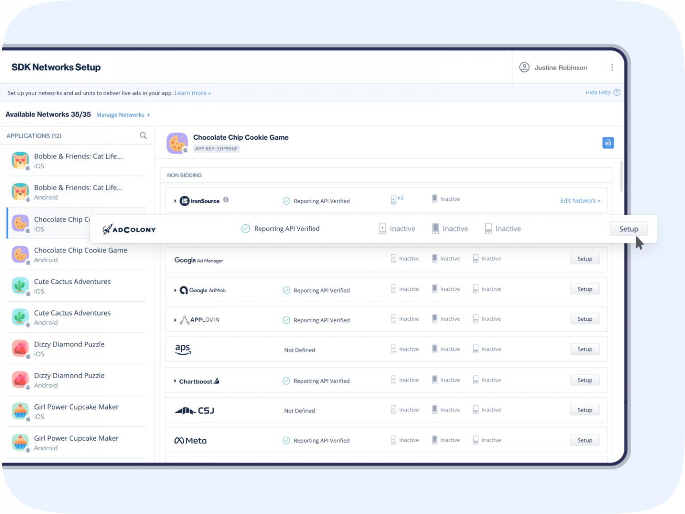This screenshot has width=685, height=514.
Task: Select Girl Power Cupcake Maker iOS app
Action: click(76, 411)
